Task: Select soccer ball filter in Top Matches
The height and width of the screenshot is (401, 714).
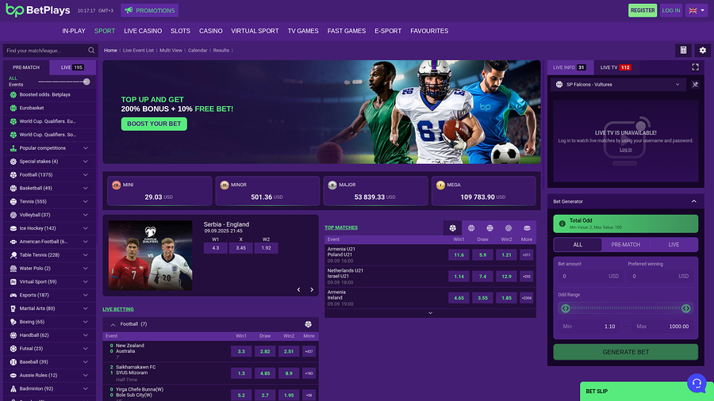Action: (x=453, y=228)
